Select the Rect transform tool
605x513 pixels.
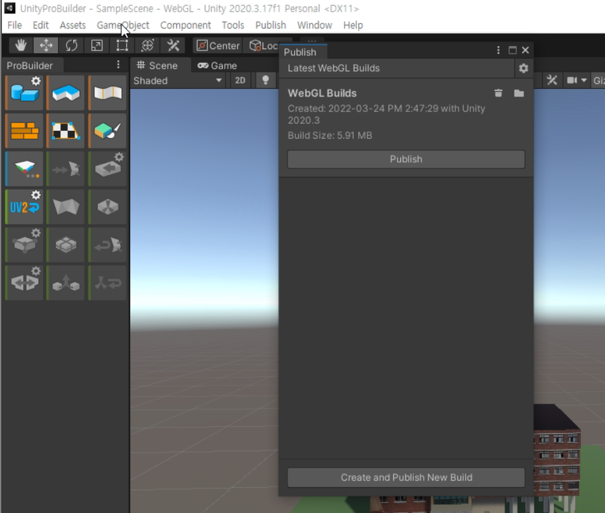[x=122, y=45]
